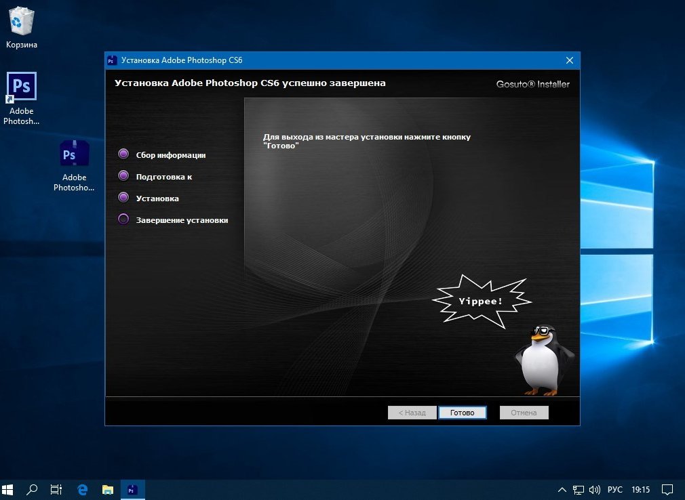The width and height of the screenshot is (685, 500).
Task: Open the 19:15 clock flyout
Action: point(640,490)
